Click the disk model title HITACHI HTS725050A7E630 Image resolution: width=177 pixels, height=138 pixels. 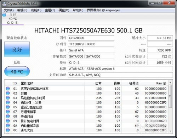tap(74, 30)
